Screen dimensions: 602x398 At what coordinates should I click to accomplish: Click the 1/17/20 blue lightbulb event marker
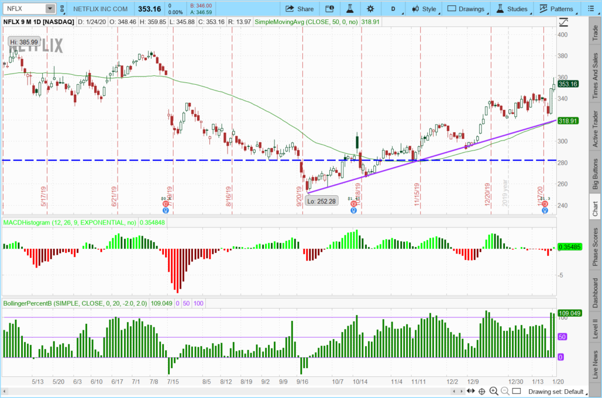[x=544, y=210]
